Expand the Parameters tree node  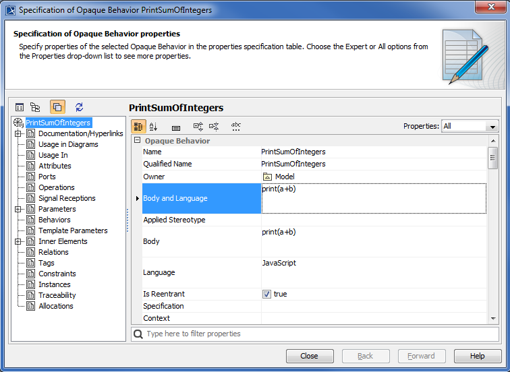coord(19,209)
